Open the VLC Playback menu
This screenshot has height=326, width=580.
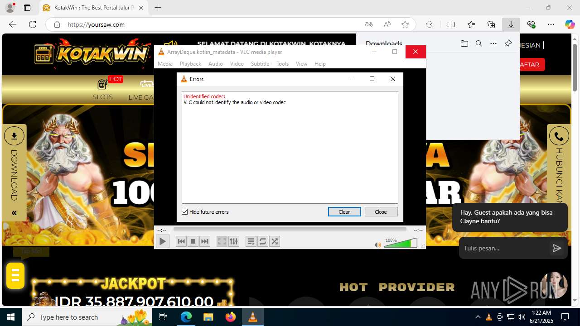[x=190, y=64]
